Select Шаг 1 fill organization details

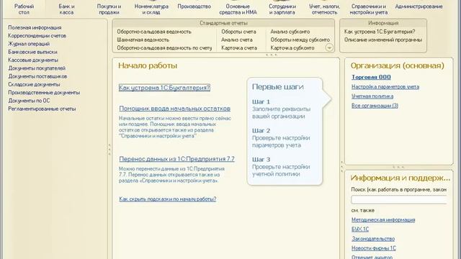(281, 109)
